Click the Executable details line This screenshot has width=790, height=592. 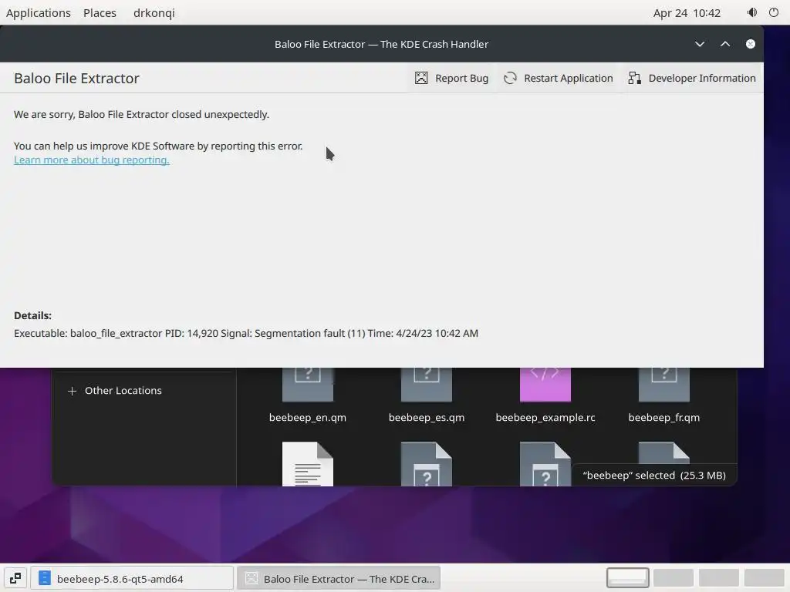coord(246,333)
